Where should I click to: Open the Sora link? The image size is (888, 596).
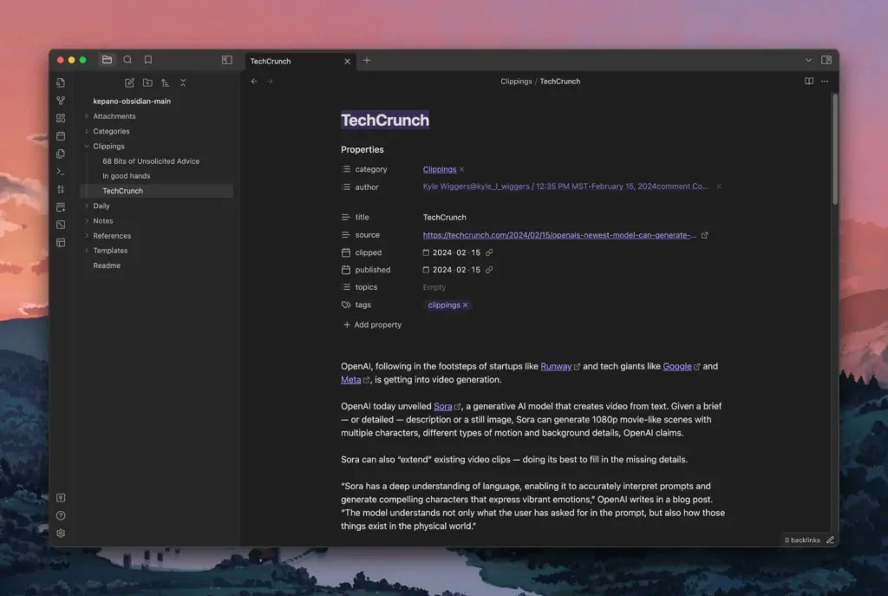(x=443, y=406)
